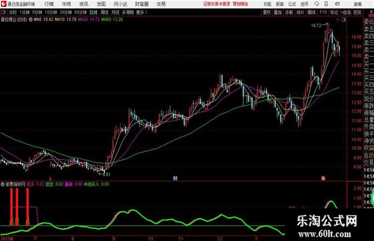374x241 pixels.
Task: Click the 证券交易未登录 login link
Action: click(217, 4)
